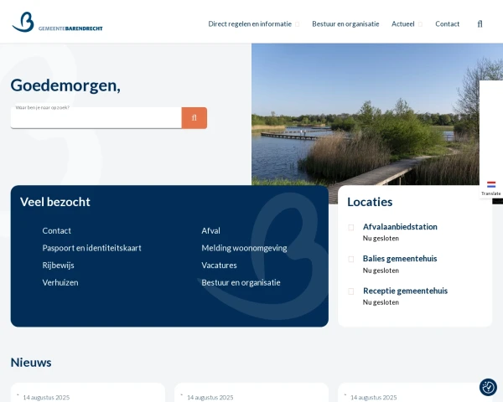Focus the 'Waar ben je naar op zoek?' field
The width and height of the screenshot is (503, 402).
click(x=96, y=118)
